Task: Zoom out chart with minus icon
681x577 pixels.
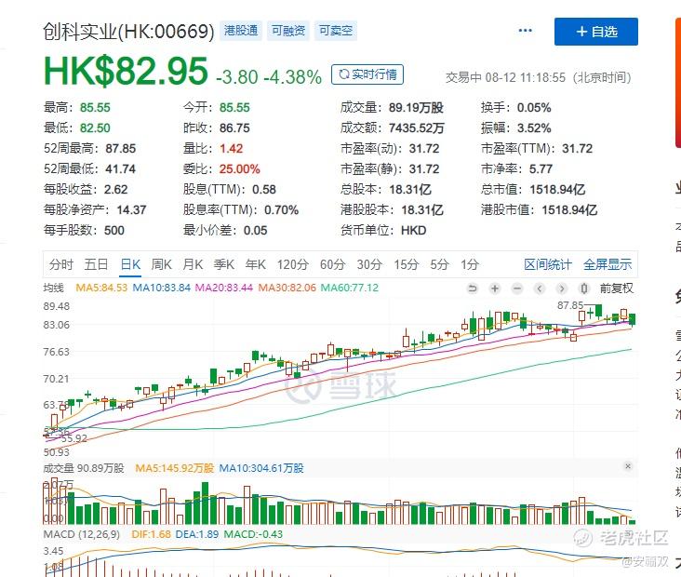Action: pyautogui.click(x=517, y=288)
